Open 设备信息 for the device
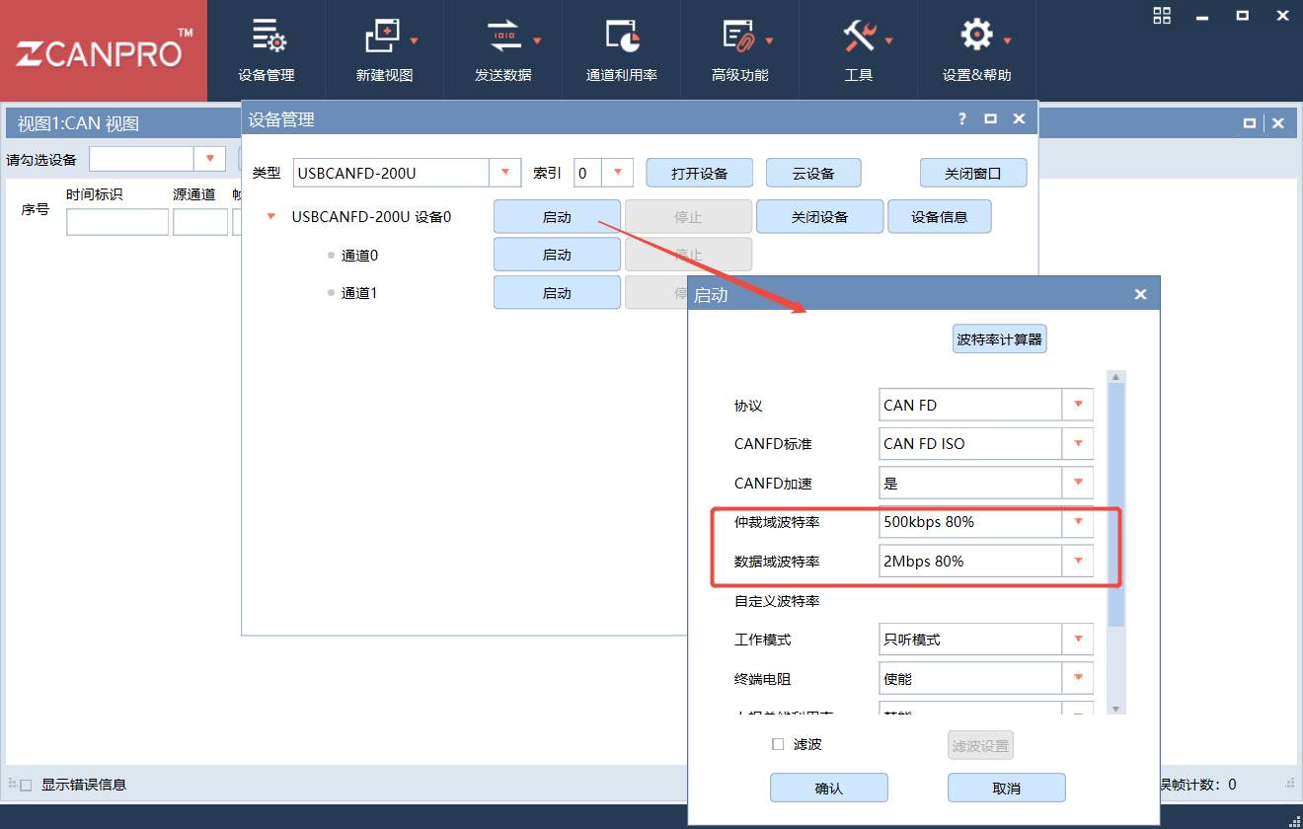1303x829 pixels. [940, 216]
